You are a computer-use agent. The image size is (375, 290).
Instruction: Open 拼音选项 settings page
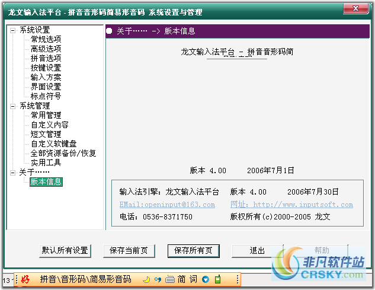(x=46, y=59)
